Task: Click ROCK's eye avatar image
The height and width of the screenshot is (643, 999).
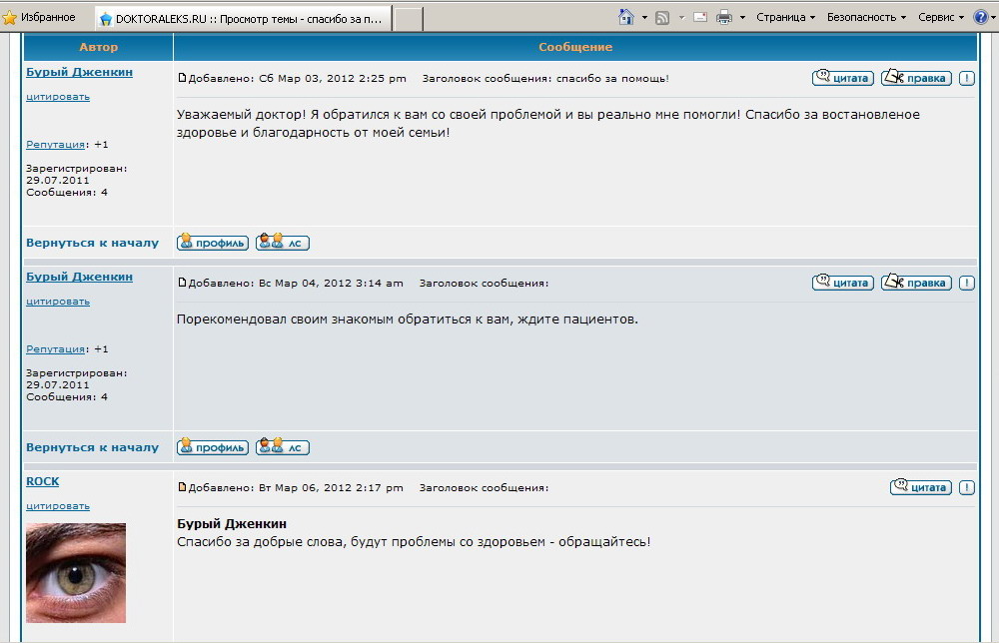Action: click(x=76, y=572)
